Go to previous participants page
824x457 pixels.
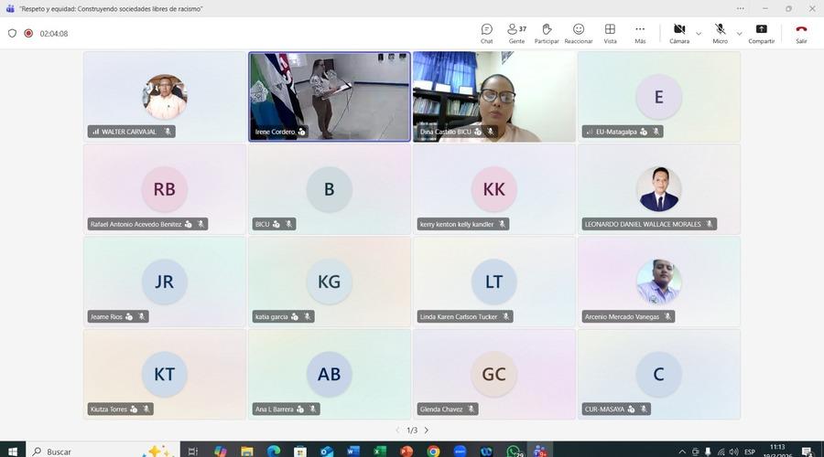[x=397, y=430]
